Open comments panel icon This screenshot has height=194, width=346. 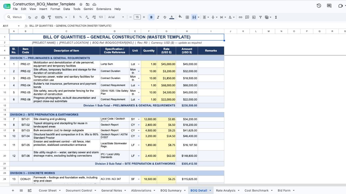point(329,6)
